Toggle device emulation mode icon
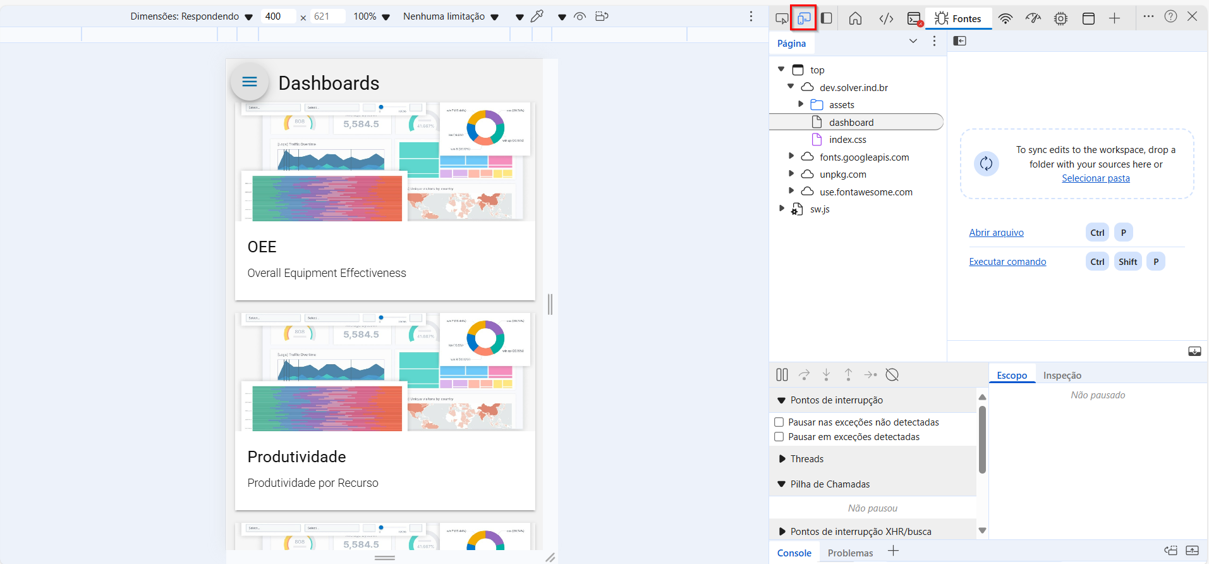This screenshot has width=1209, height=564. coord(804,18)
